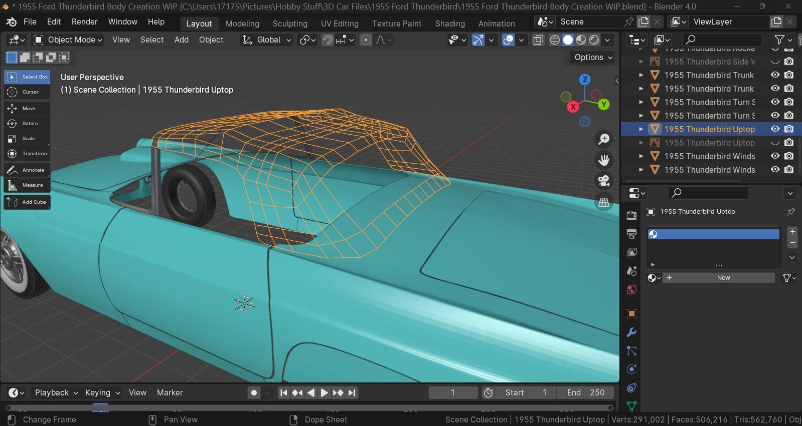This screenshot has width=802, height=426.
Task: Open the Object Mode dropdown
Action: click(x=68, y=40)
